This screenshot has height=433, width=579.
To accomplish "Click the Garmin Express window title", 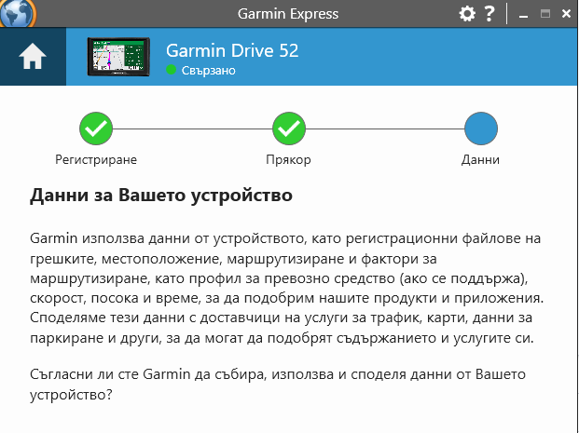I will coord(288,14).
